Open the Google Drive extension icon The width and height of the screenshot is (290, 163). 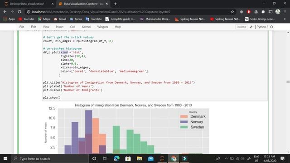[x=256, y=12]
